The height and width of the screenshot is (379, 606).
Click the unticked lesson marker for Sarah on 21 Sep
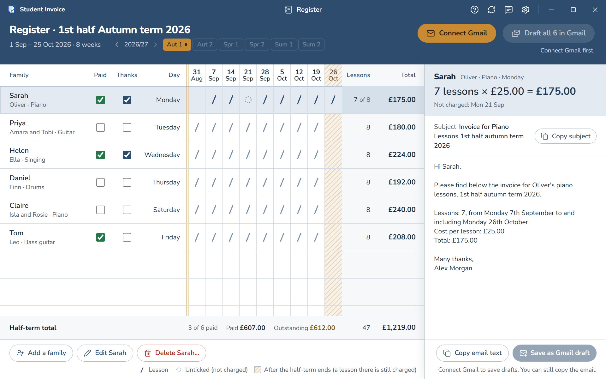click(x=248, y=100)
